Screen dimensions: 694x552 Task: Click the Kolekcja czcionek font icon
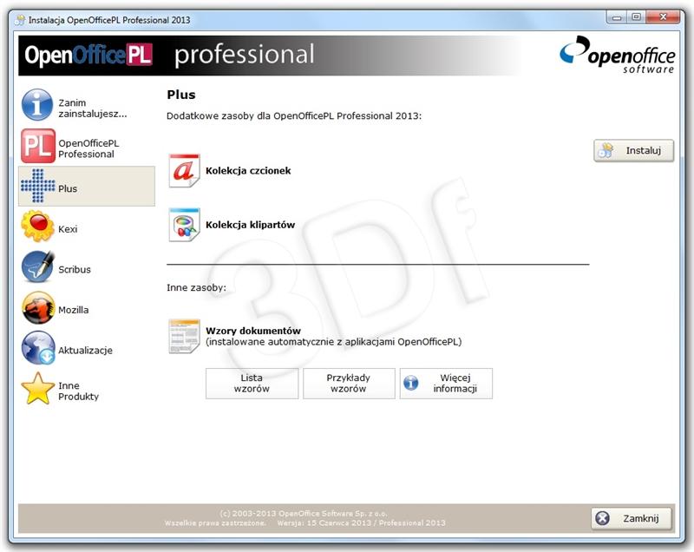[184, 170]
